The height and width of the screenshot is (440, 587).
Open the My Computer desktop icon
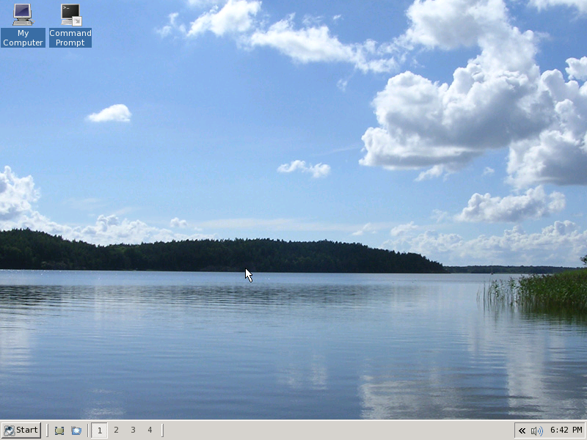point(23,15)
